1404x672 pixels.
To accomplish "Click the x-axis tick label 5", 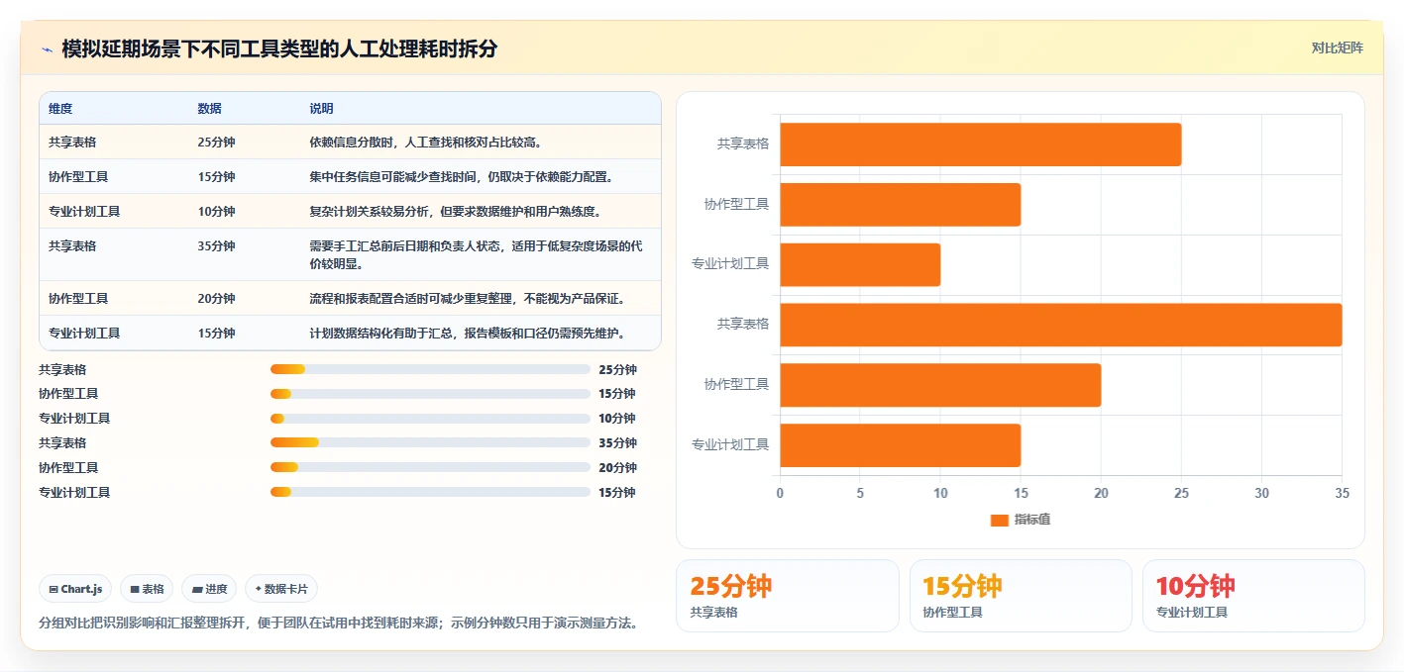I will click(860, 493).
